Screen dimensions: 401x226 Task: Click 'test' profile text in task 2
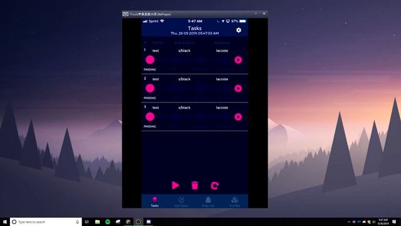point(155,79)
